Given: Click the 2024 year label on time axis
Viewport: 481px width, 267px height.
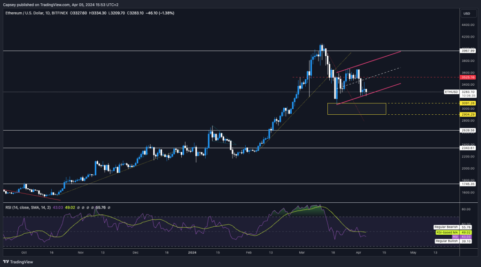Looking at the screenshot, I should (192, 252).
